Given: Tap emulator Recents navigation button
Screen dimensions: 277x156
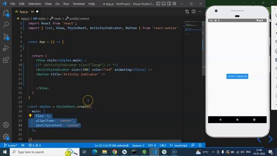Looking at the screenshot, I should tap(254, 120).
